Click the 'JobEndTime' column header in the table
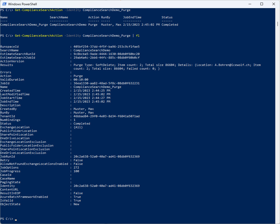Viewport: 280px width, 224px height. point(132,17)
